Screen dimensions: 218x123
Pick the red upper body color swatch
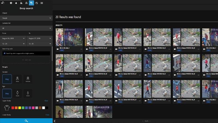tap(13, 108)
